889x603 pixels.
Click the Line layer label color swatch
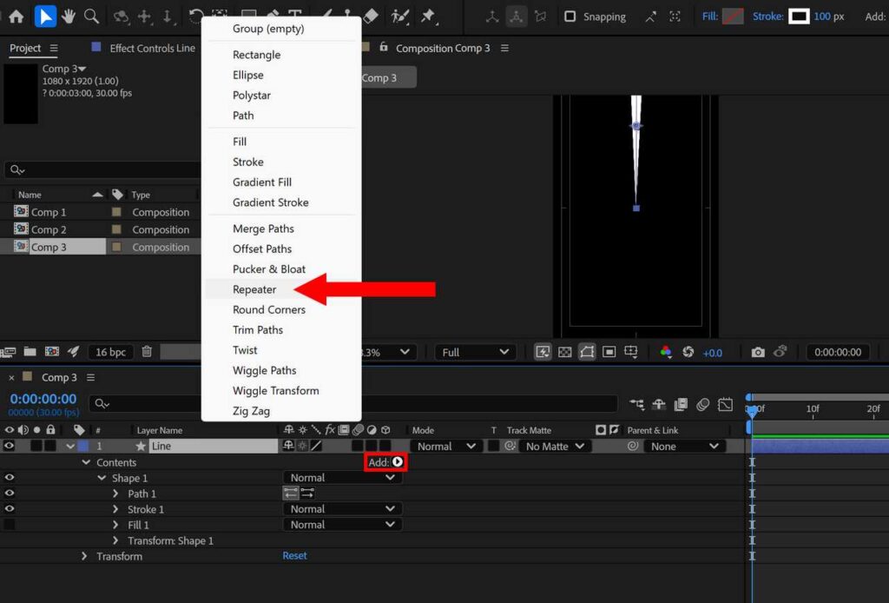(82, 447)
